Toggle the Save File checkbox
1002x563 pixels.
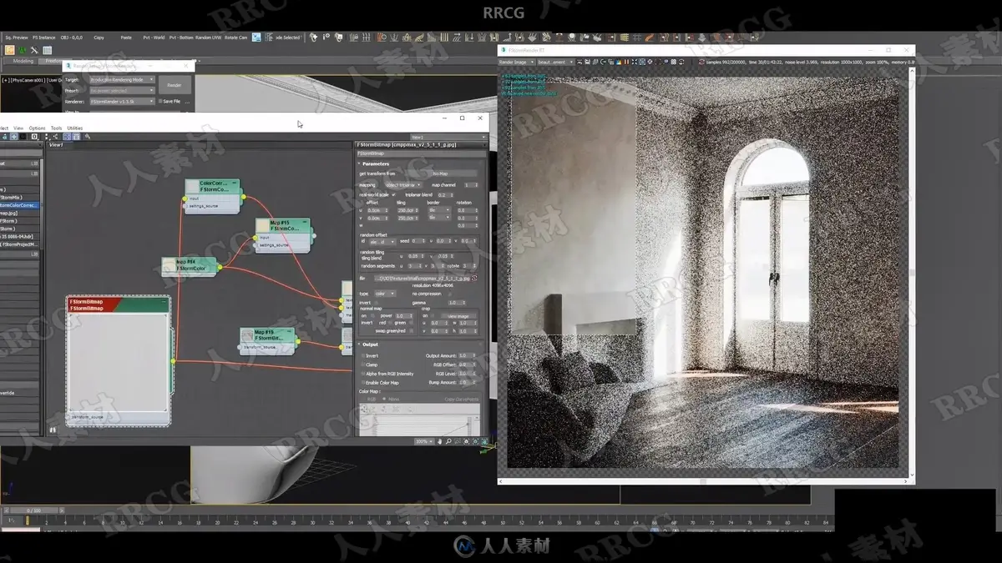click(x=159, y=101)
